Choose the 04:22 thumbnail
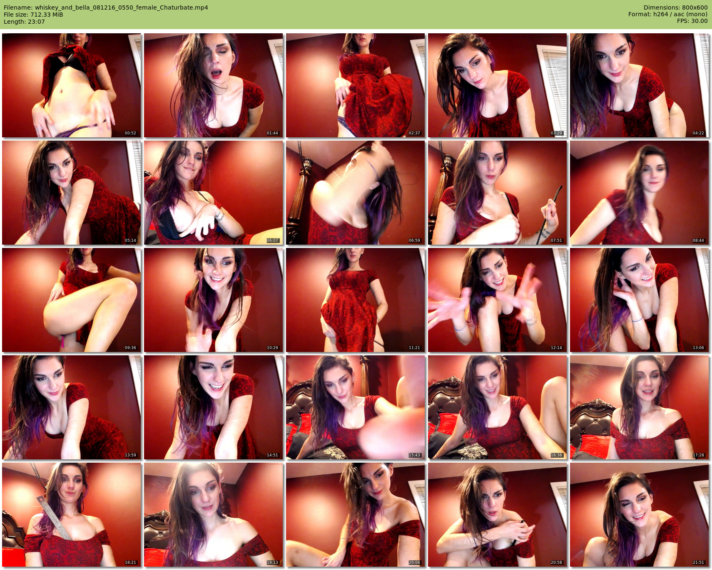The image size is (712, 570). [x=639, y=85]
